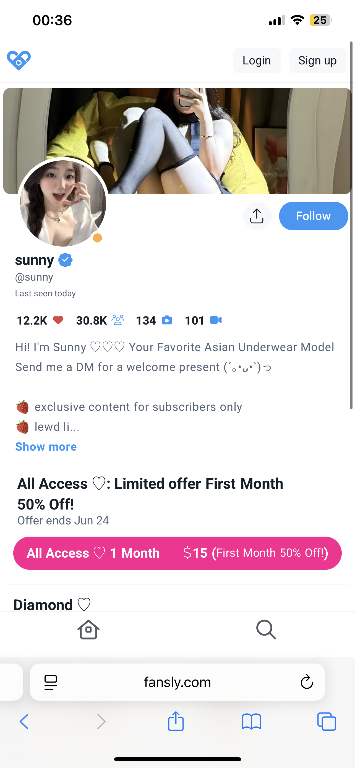Viewport: 355px width, 768px height.
Task: Expand bio with Show more
Action: (46, 446)
